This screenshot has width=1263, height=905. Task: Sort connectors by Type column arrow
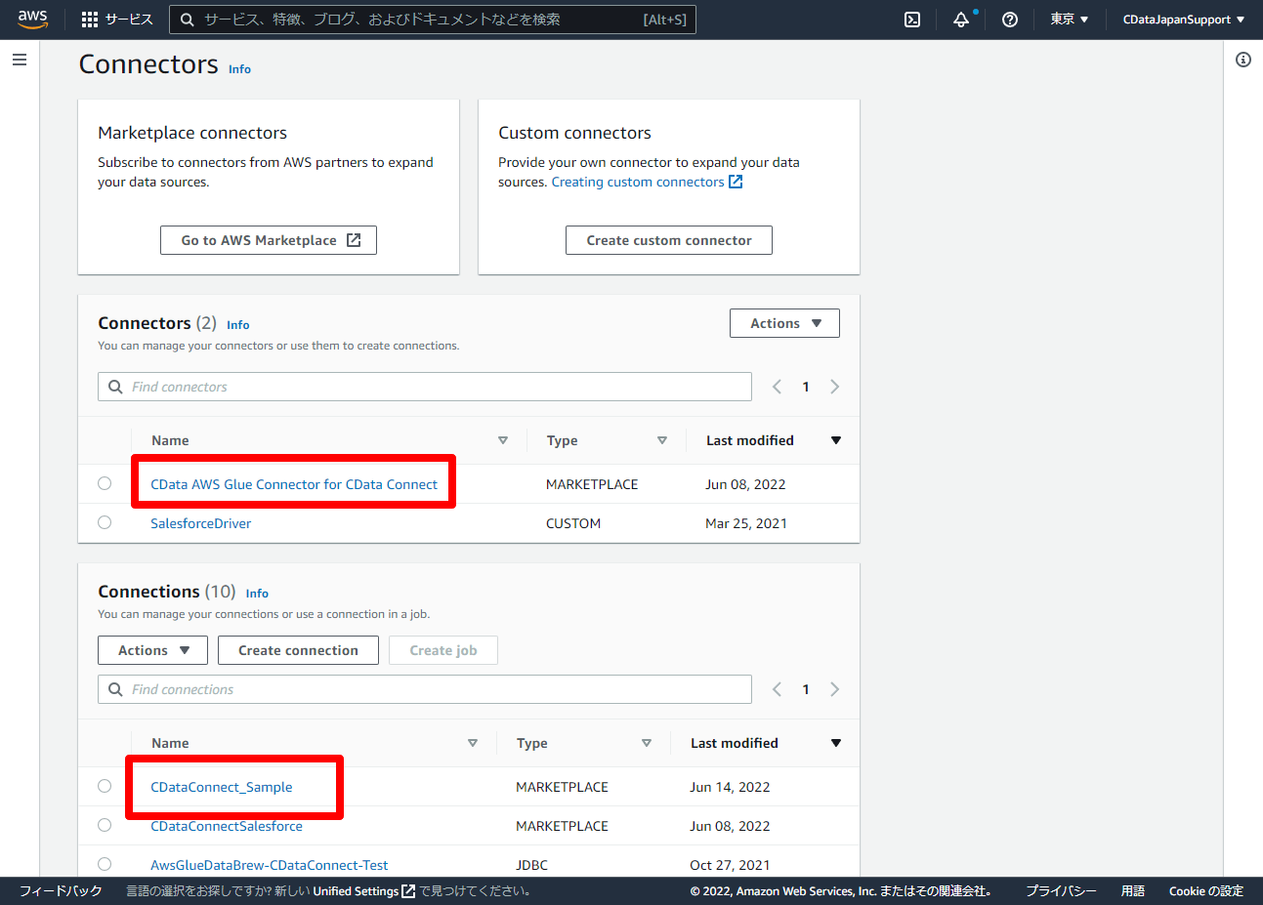[x=662, y=440]
